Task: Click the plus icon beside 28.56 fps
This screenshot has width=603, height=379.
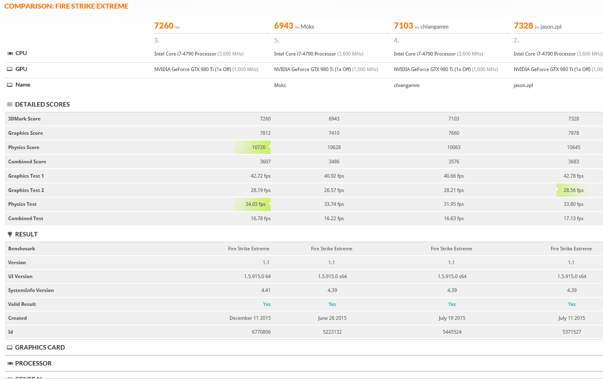Action: [557, 189]
